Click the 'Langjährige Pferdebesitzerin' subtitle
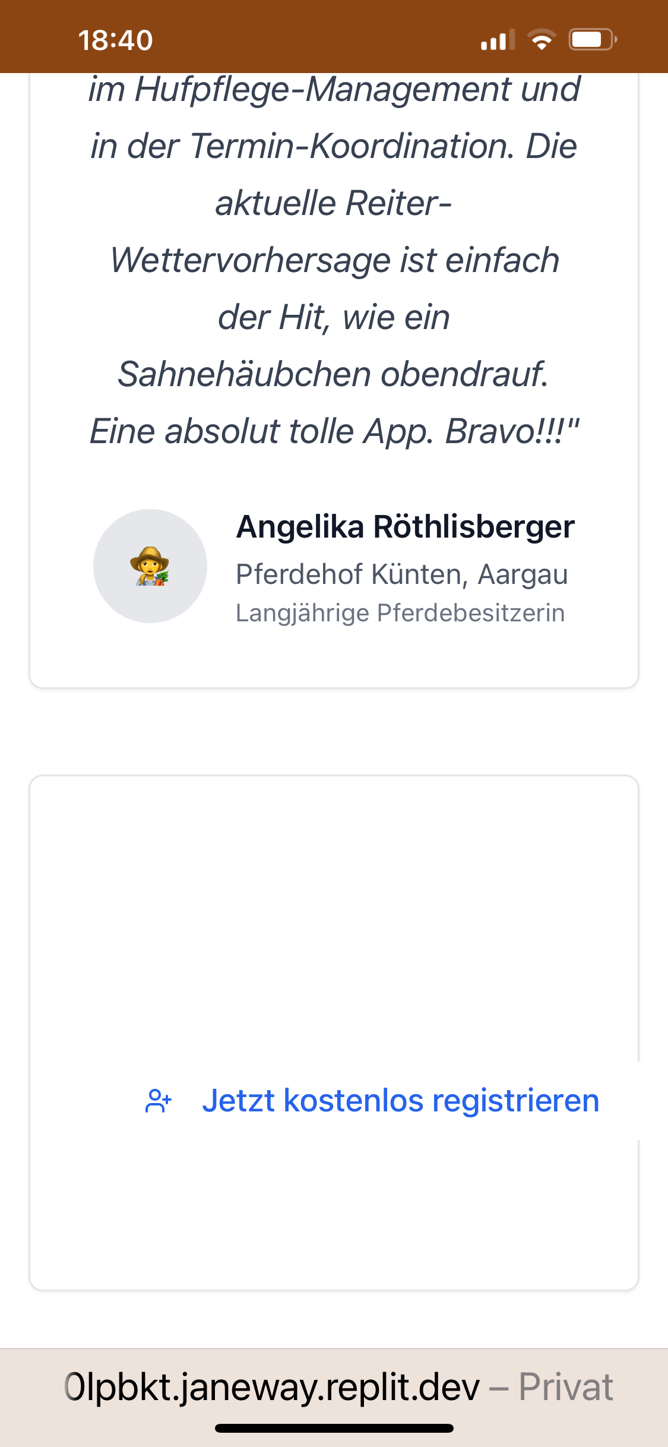668x1447 pixels. click(x=400, y=613)
